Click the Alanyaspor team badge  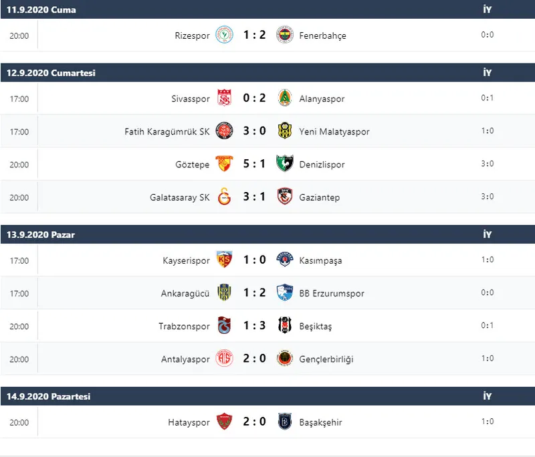[285, 99]
